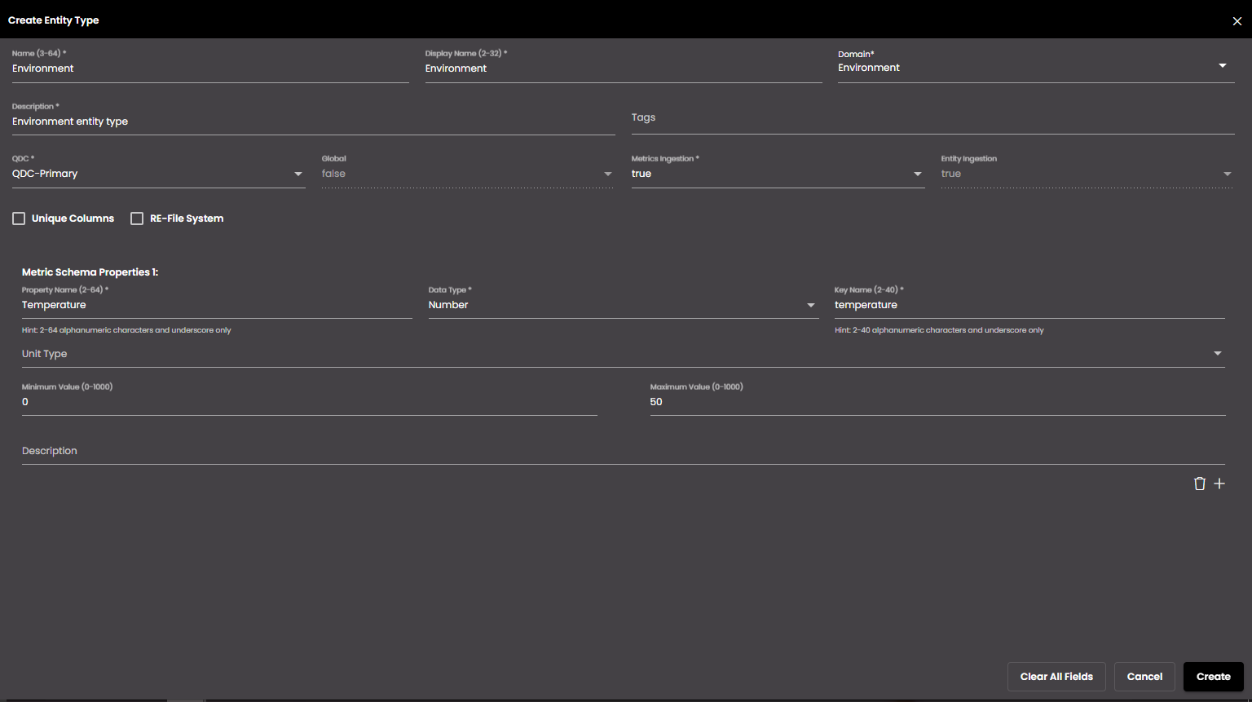Close the Create Entity Type dialog
Viewport: 1252px width, 702px height.
(x=1237, y=21)
